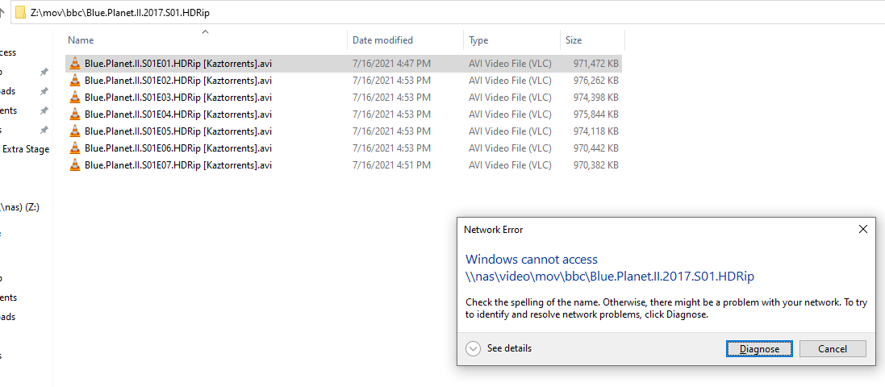Close the Network Error dialog with X
Image resolution: width=885 pixels, height=387 pixels.
(x=863, y=230)
